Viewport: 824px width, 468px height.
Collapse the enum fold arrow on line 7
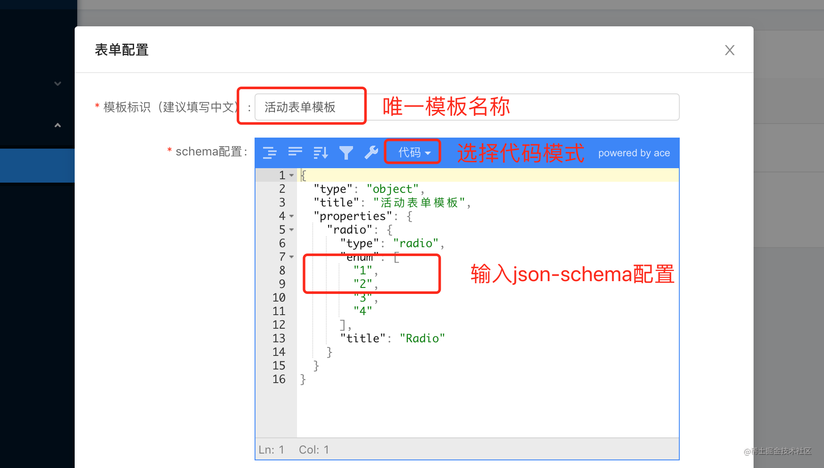(x=291, y=257)
